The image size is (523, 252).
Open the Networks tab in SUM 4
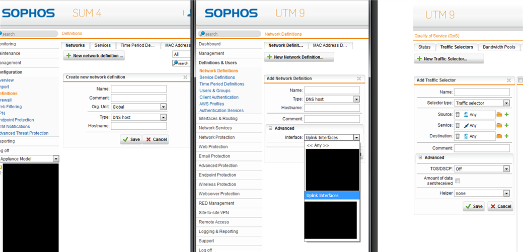point(75,45)
